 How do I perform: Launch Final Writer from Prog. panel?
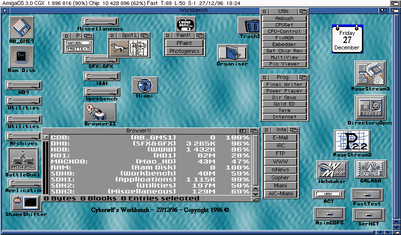(x=284, y=84)
